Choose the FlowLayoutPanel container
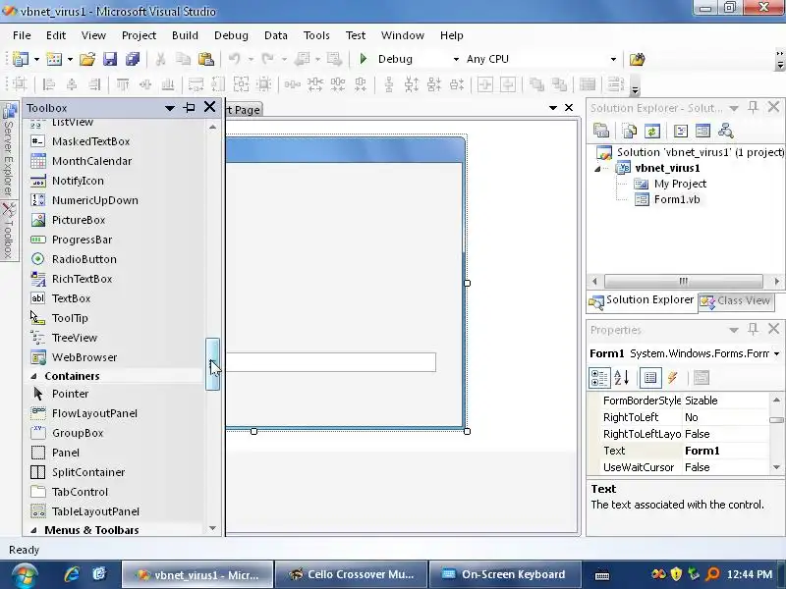 pyautogui.click(x=94, y=413)
